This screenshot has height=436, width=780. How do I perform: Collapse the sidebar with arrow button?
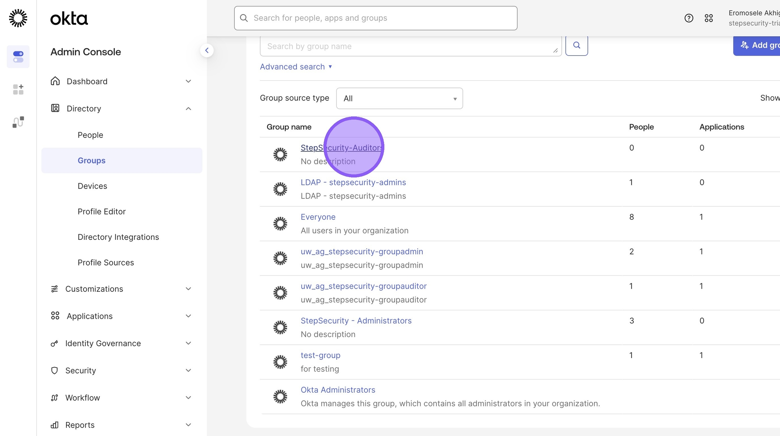pyautogui.click(x=207, y=50)
